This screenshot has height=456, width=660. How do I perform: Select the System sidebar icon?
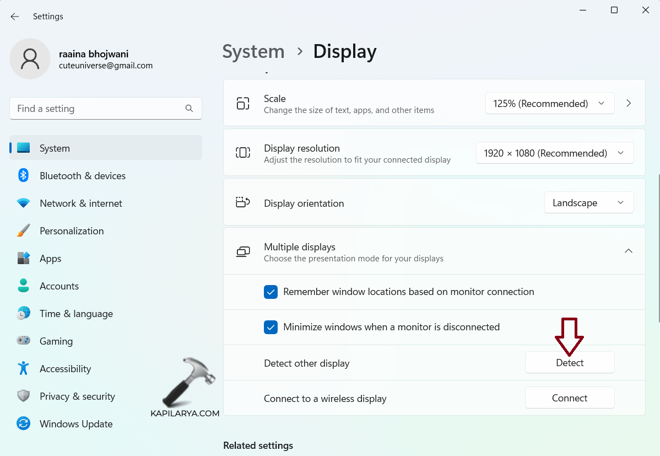tap(24, 148)
